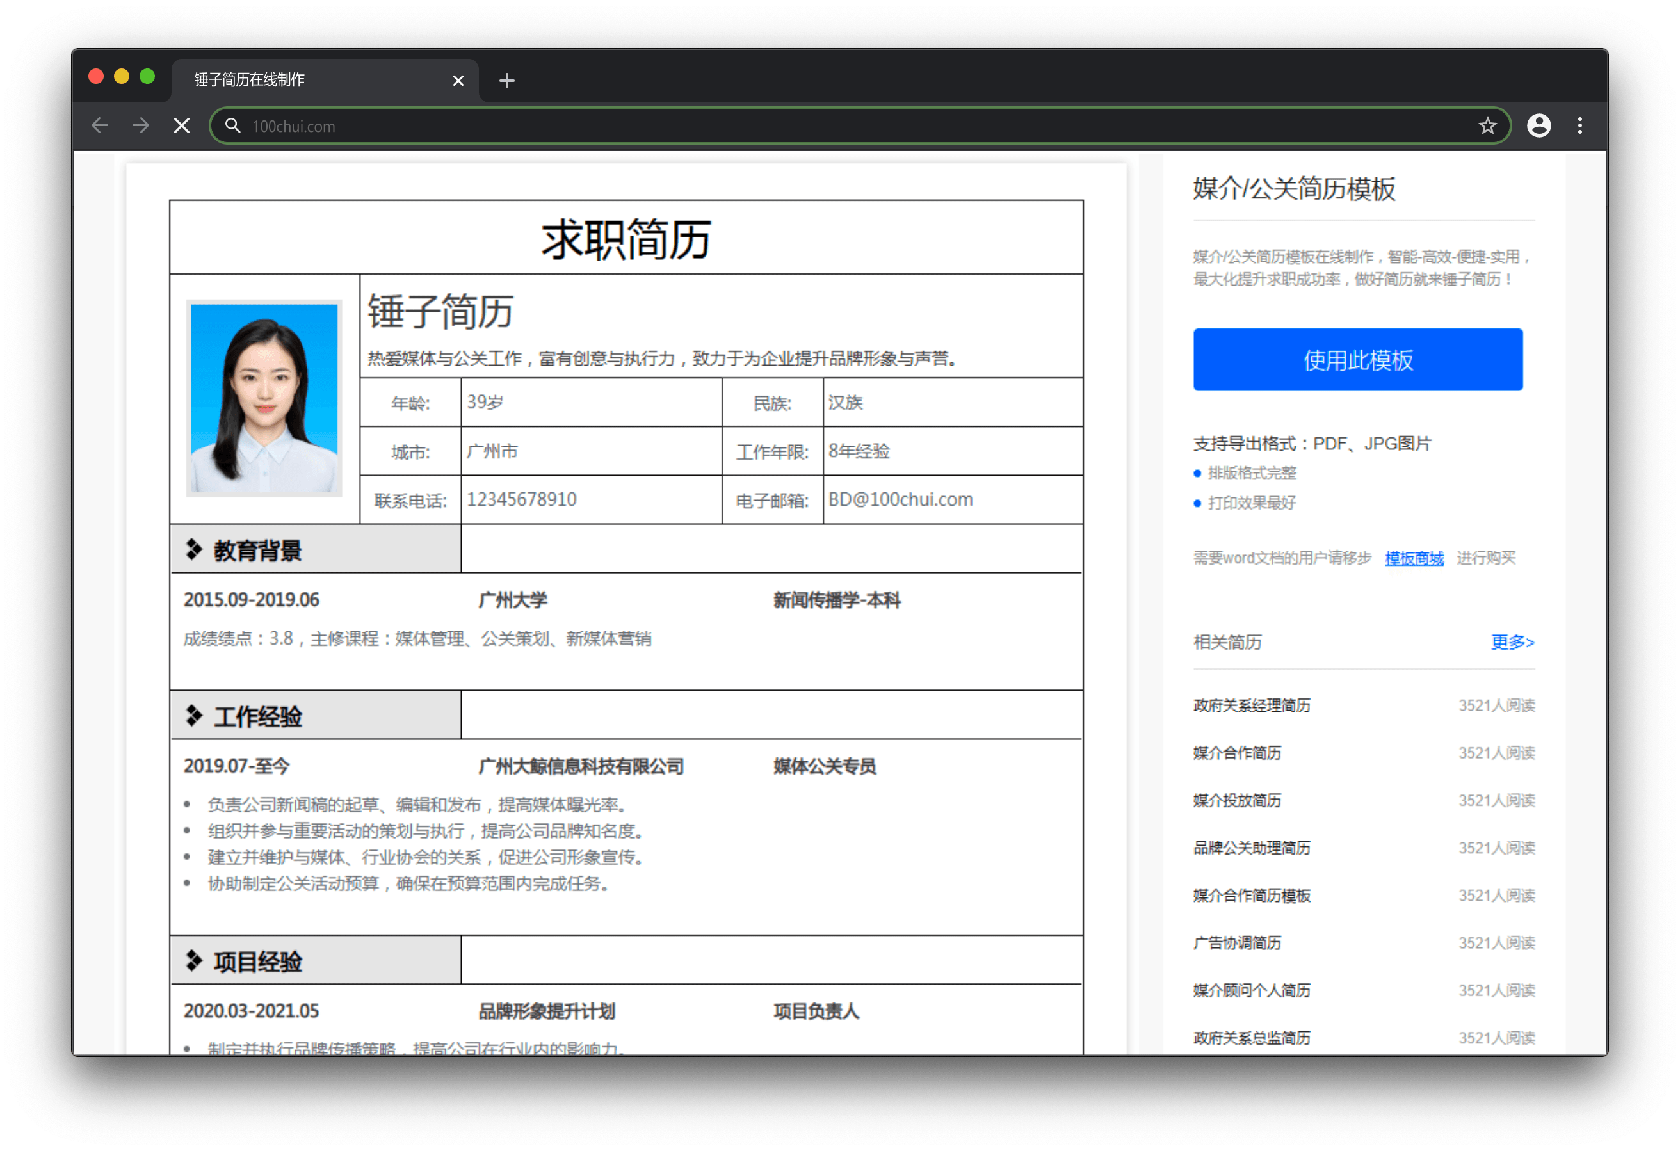Click the 使用此模板 button
Image resolution: width=1680 pixels, height=1151 pixels.
click(x=1357, y=359)
